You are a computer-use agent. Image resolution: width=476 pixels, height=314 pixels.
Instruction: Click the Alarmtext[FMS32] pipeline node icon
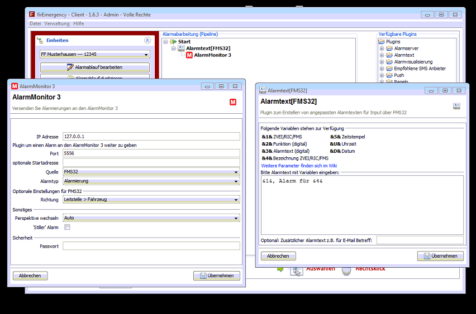pyautogui.click(x=181, y=49)
